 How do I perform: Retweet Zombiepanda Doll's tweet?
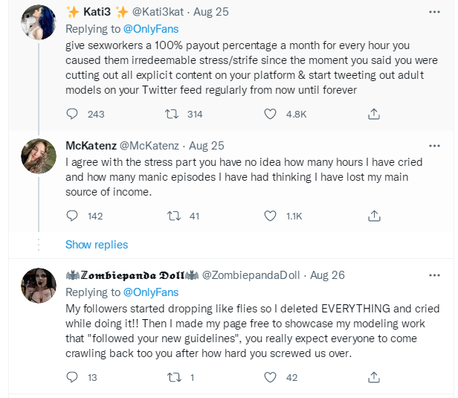(x=173, y=377)
